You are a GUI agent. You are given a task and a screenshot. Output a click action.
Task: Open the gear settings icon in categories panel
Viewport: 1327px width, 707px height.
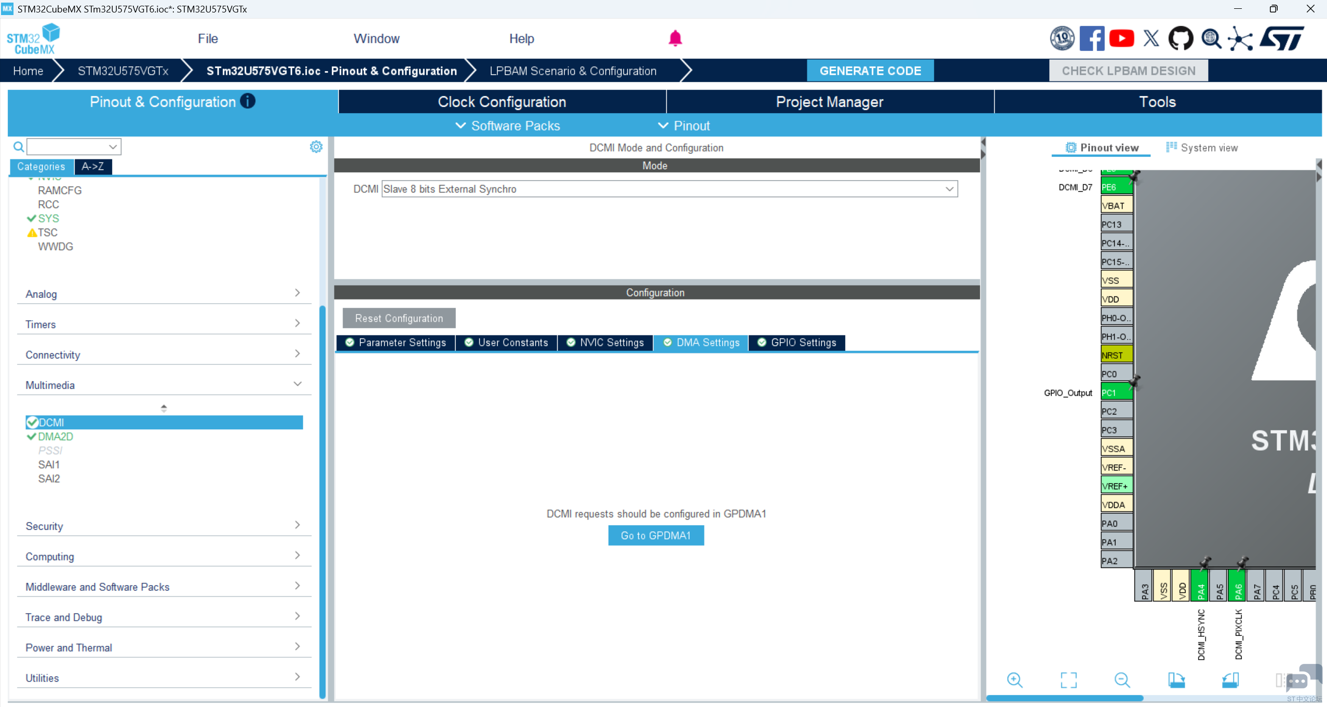pyautogui.click(x=316, y=147)
